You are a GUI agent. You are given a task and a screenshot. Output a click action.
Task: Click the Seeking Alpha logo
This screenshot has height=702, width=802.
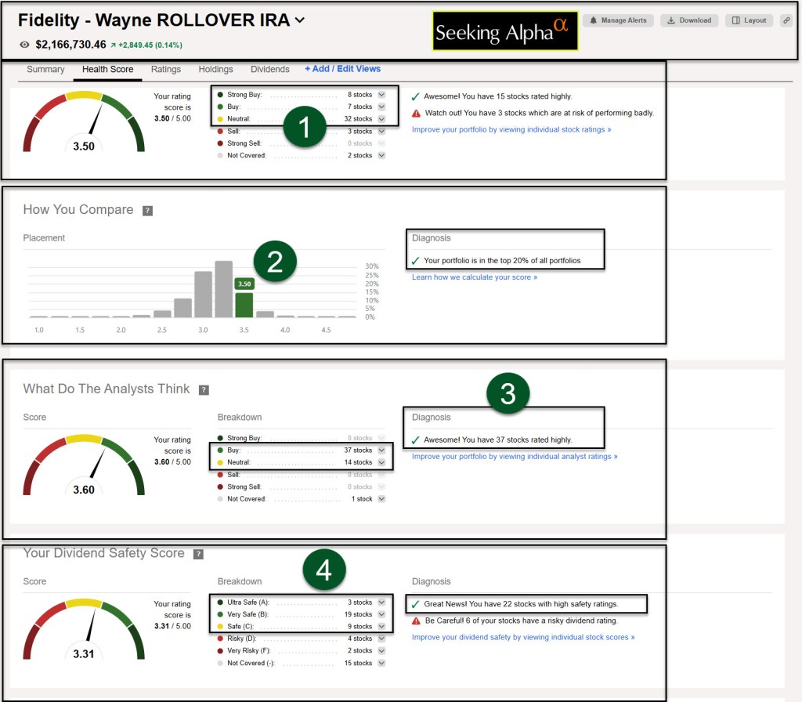pos(505,31)
